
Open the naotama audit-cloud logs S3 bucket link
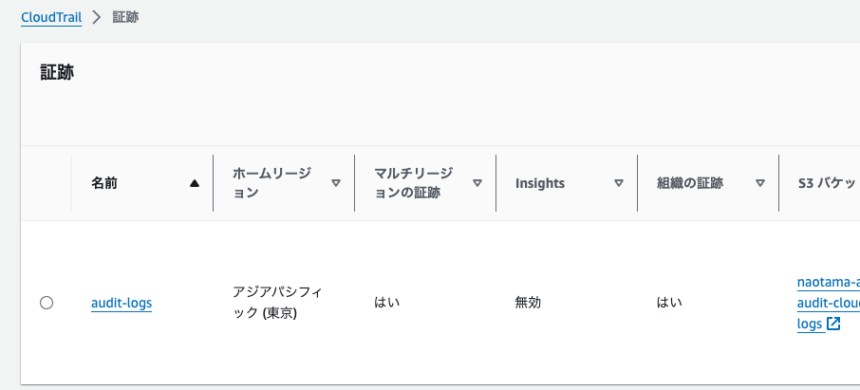[x=828, y=303]
